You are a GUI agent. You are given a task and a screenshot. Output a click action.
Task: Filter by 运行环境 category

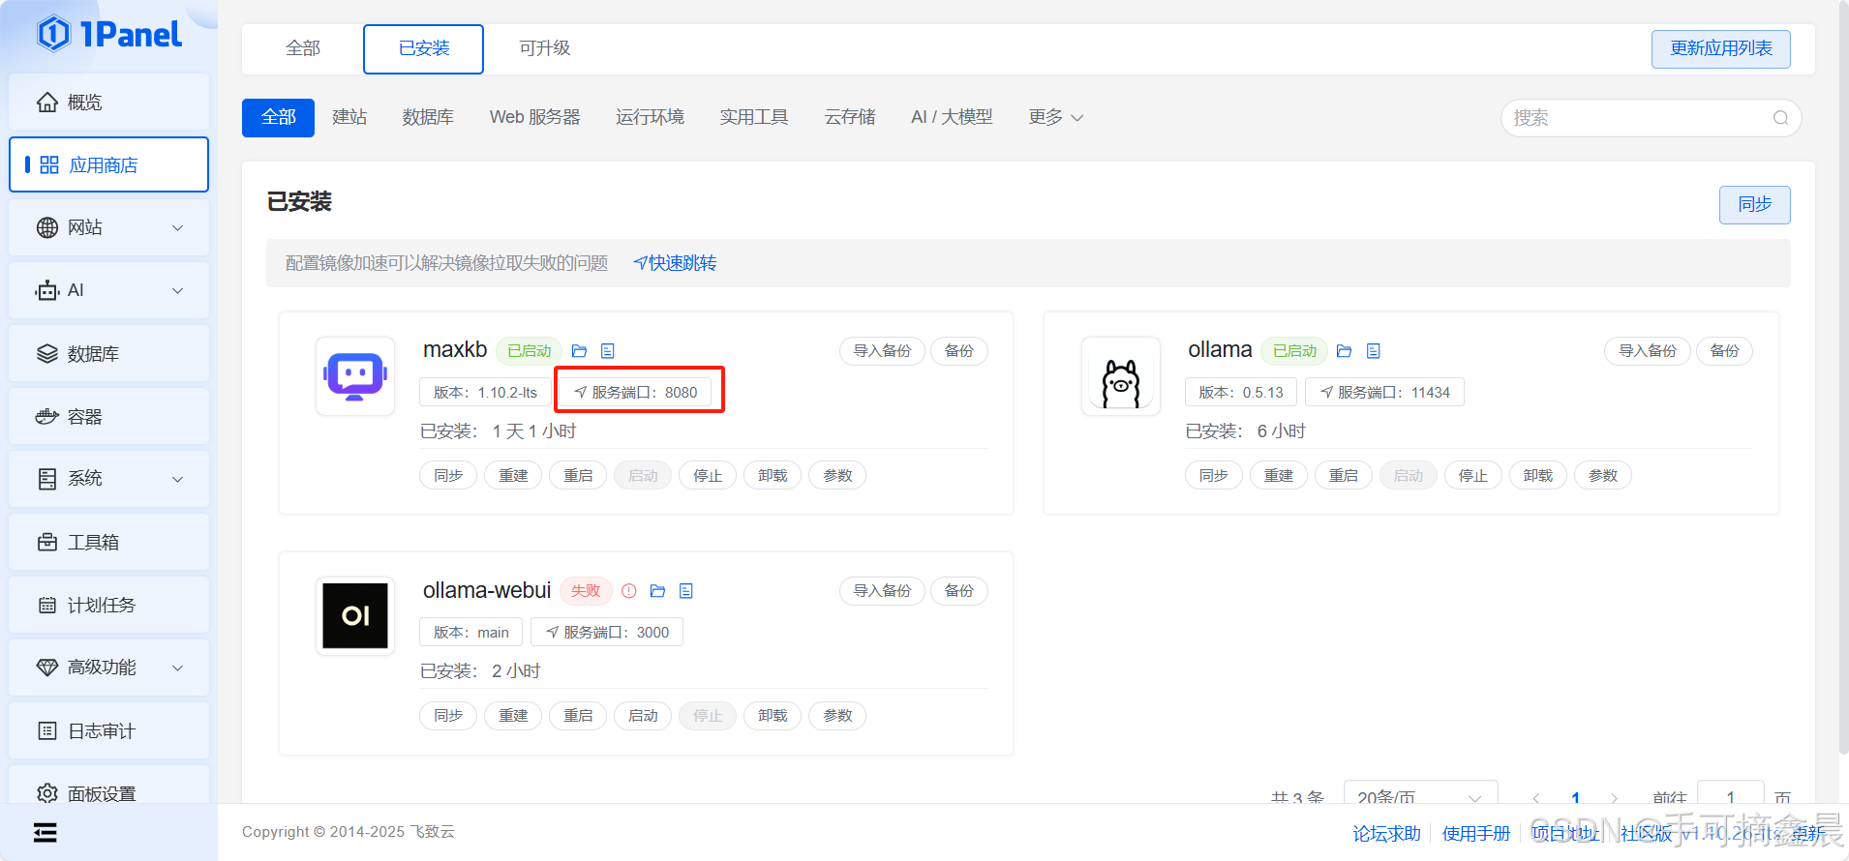[650, 118]
